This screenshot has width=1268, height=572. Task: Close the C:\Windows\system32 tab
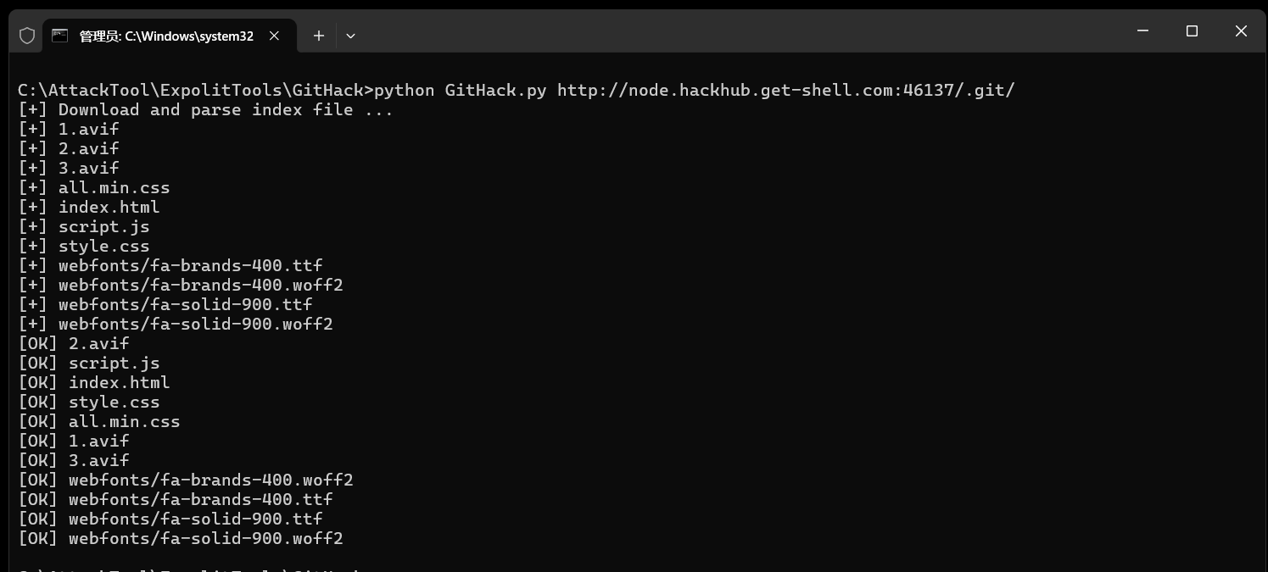pyautogui.click(x=274, y=36)
